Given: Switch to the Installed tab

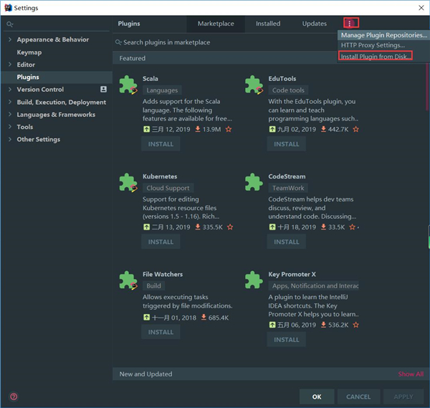Looking at the screenshot, I should coord(268,24).
